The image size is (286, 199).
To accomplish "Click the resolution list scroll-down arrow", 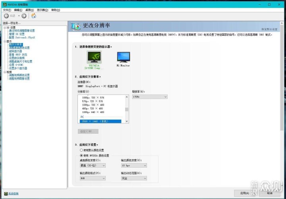I will (127, 121).
